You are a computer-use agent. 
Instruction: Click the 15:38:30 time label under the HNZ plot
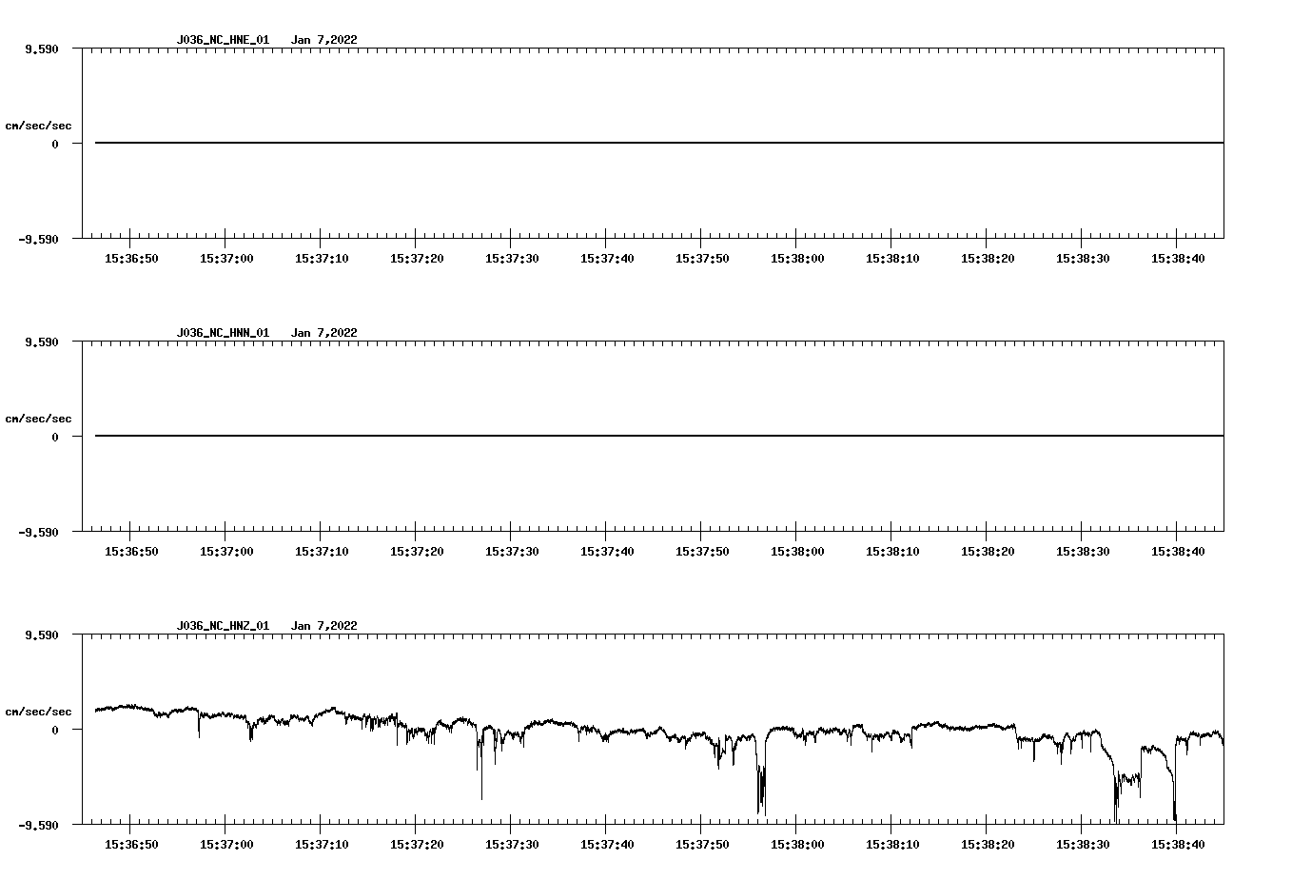point(1083,845)
